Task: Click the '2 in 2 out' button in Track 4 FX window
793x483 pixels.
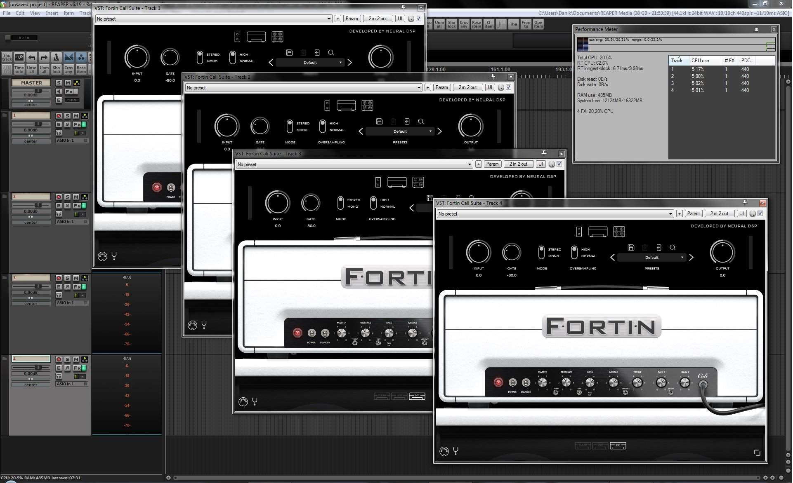Action: coord(719,213)
